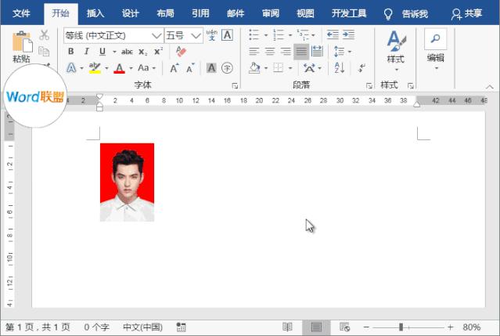Click the numbered list icon

point(279,34)
